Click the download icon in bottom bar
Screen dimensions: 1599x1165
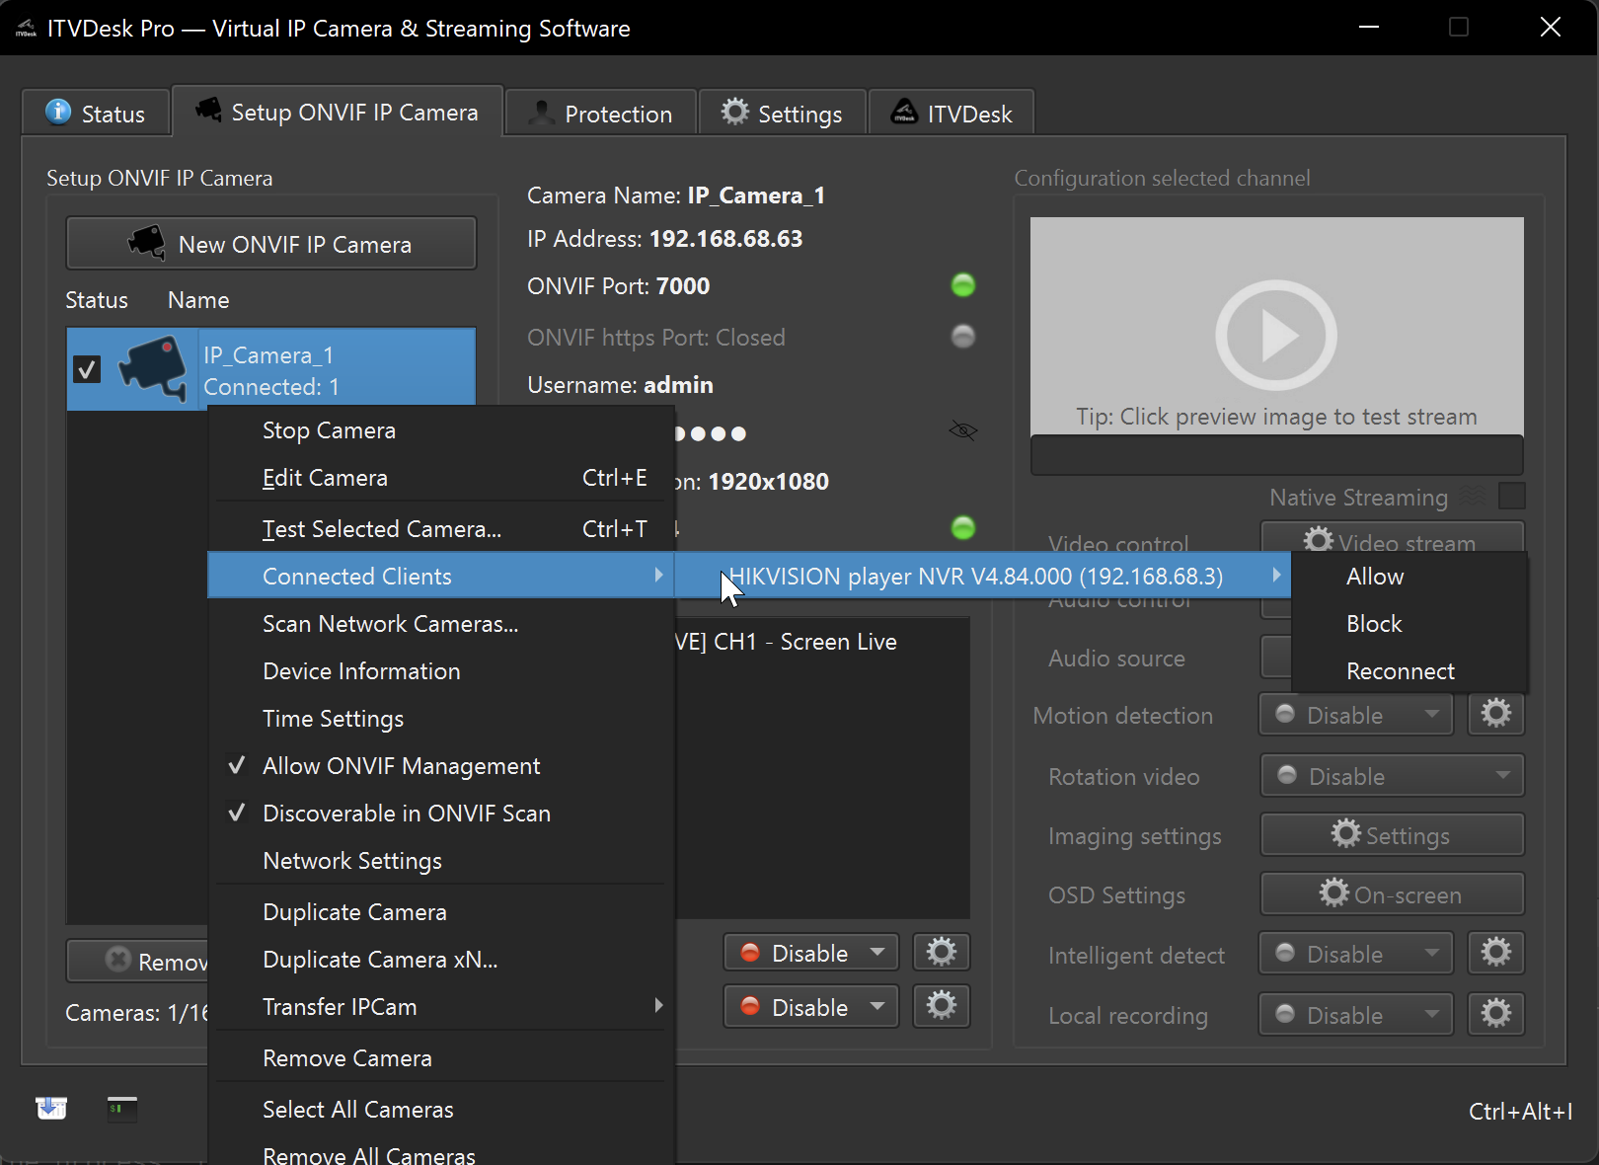[x=51, y=1108]
